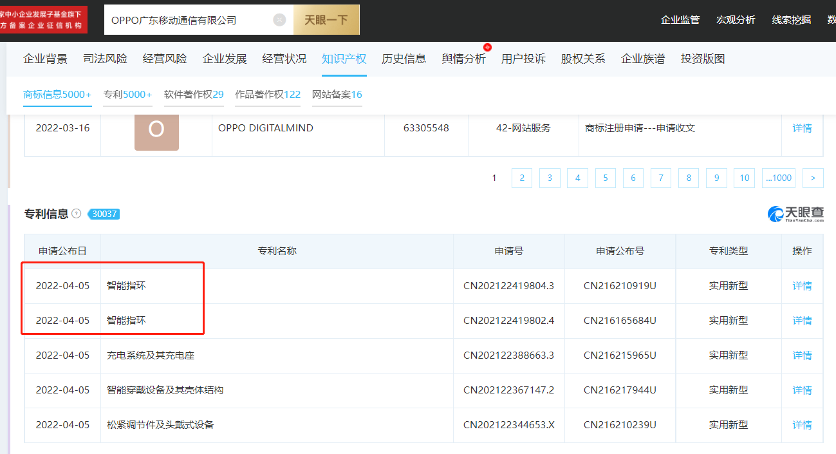Open 宏观分析 in the top navigation
The image size is (836, 454).
[736, 20]
